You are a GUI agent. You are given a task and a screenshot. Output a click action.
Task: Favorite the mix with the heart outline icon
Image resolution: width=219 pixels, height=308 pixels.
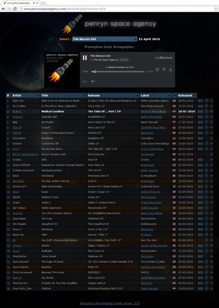(x=164, y=70)
